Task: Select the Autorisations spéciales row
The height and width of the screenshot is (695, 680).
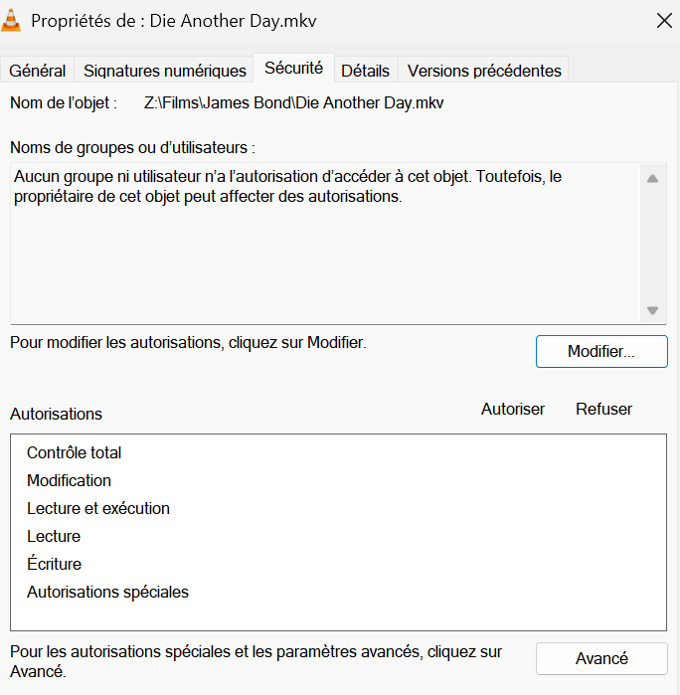Action: pyautogui.click(x=338, y=592)
